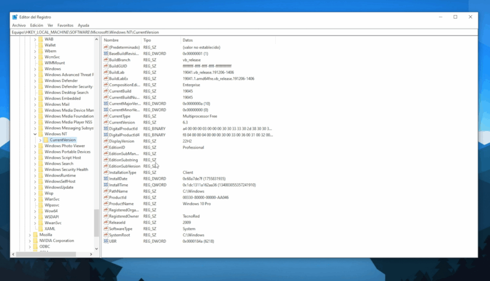Expand the Windows Defender key

(35, 80)
